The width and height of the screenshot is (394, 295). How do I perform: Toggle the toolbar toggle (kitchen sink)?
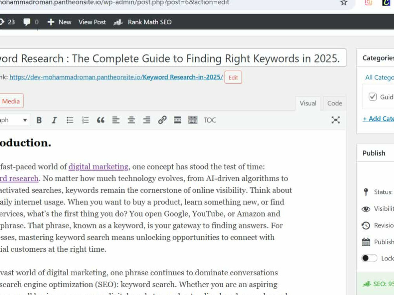pos(193,120)
